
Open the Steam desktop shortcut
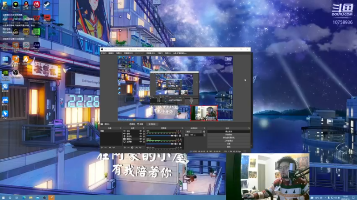(47, 5)
